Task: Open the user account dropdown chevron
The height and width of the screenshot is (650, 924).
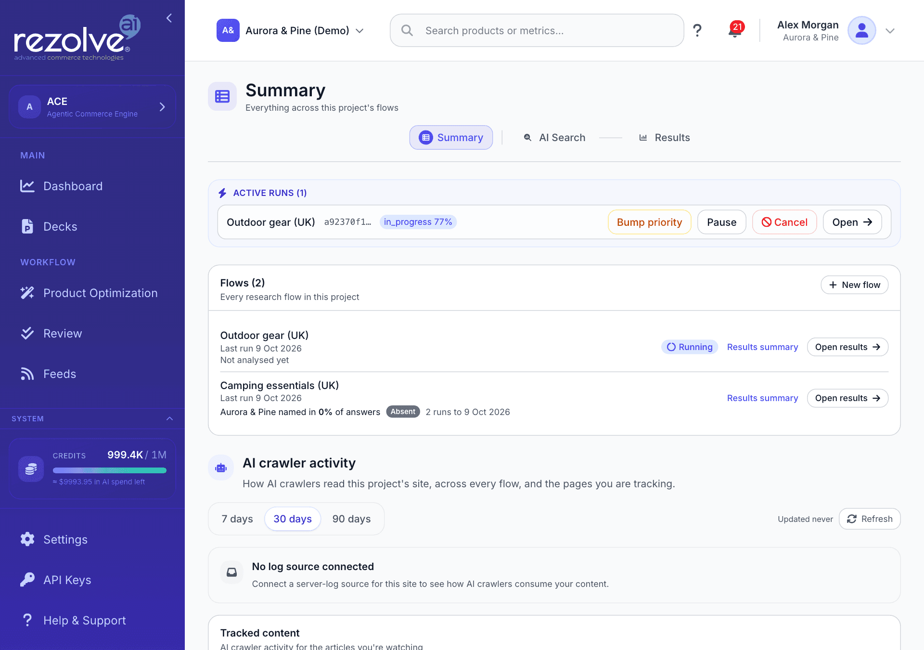Action: point(890,31)
